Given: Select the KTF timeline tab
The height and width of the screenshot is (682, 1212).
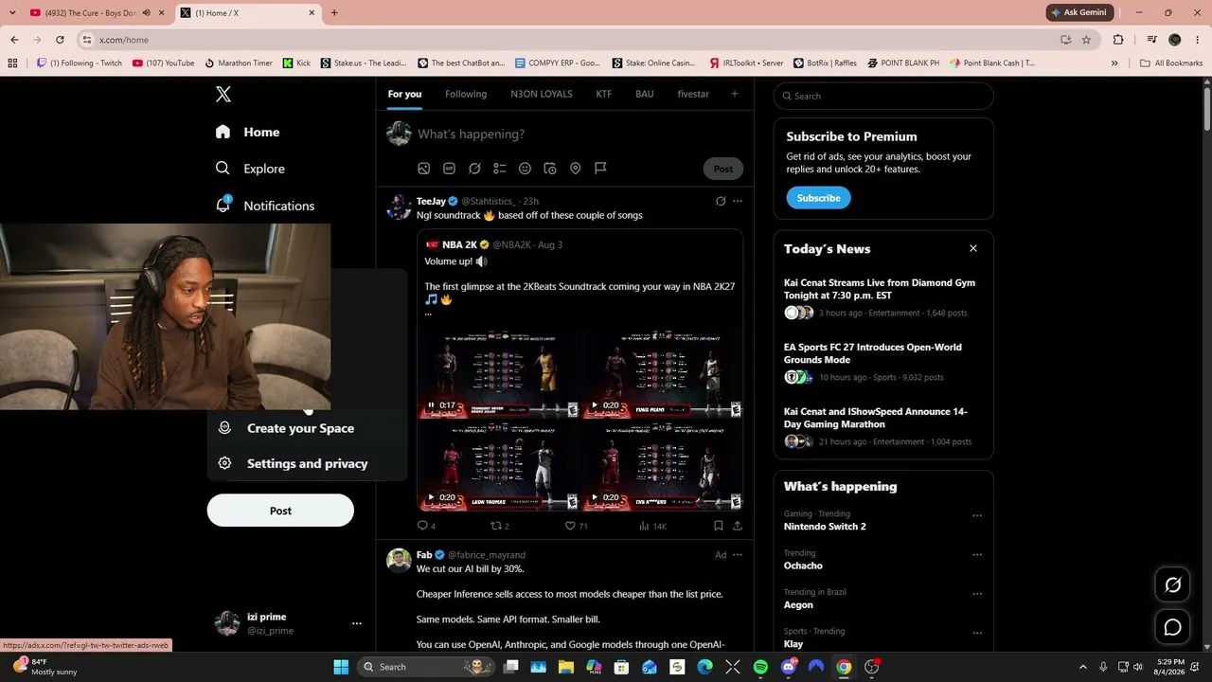Looking at the screenshot, I should [604, 94].
